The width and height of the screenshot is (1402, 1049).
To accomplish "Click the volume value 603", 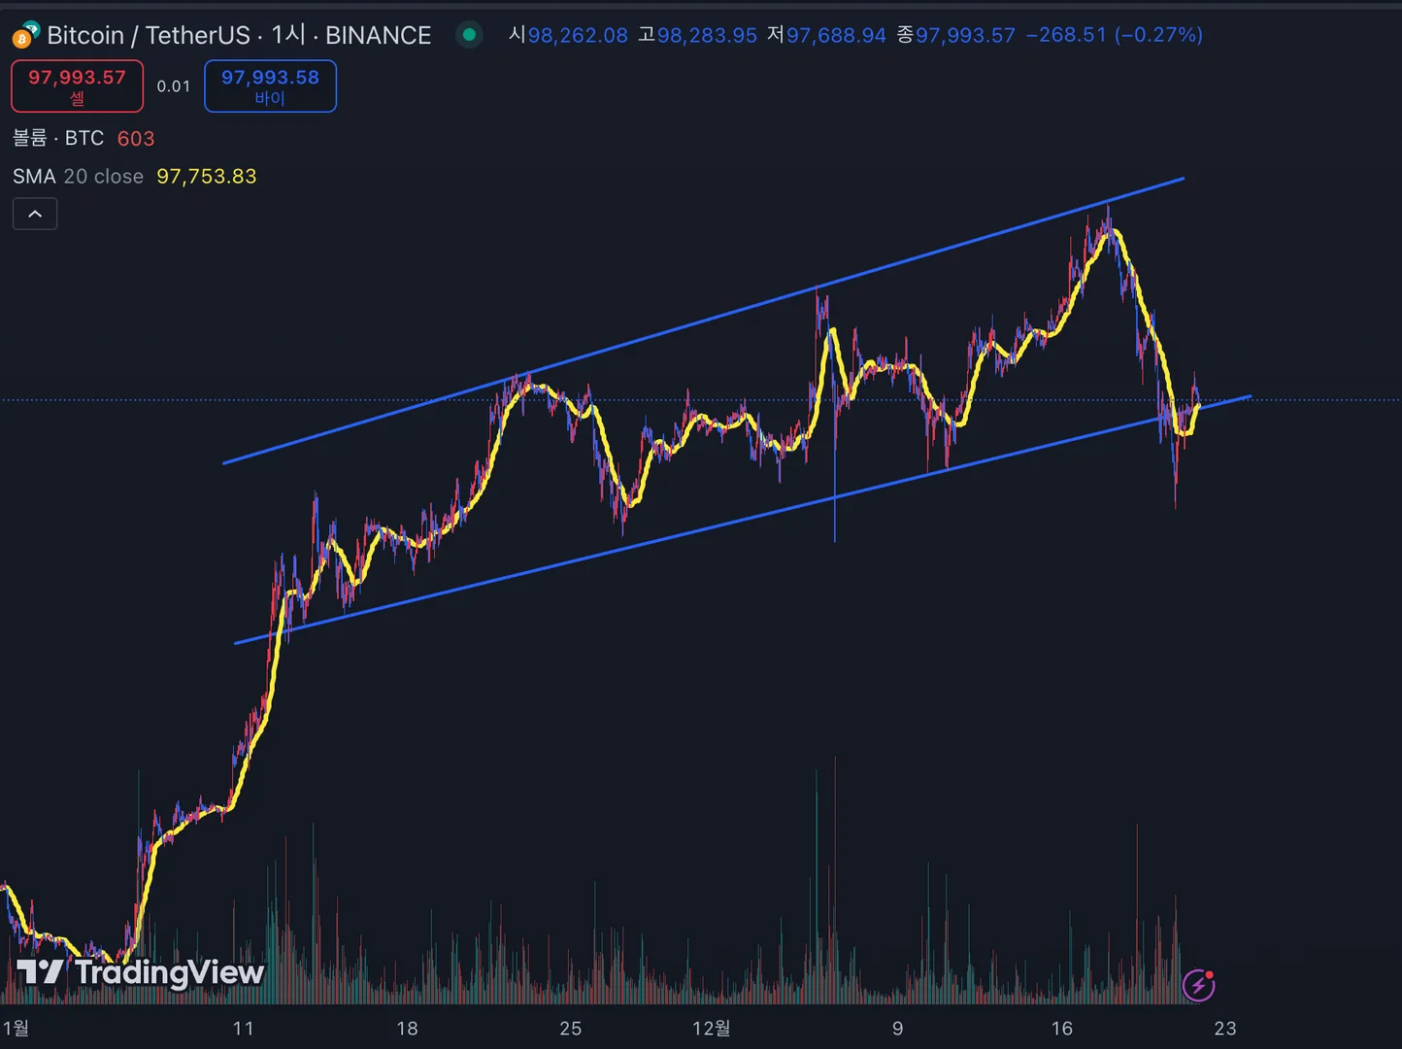I will [x=136, y=138].
